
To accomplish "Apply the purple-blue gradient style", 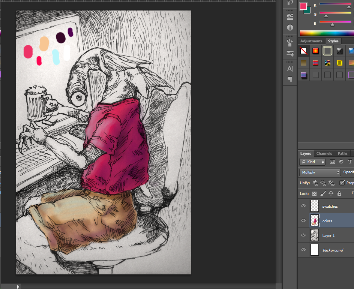I will click(x=303, y=75).
